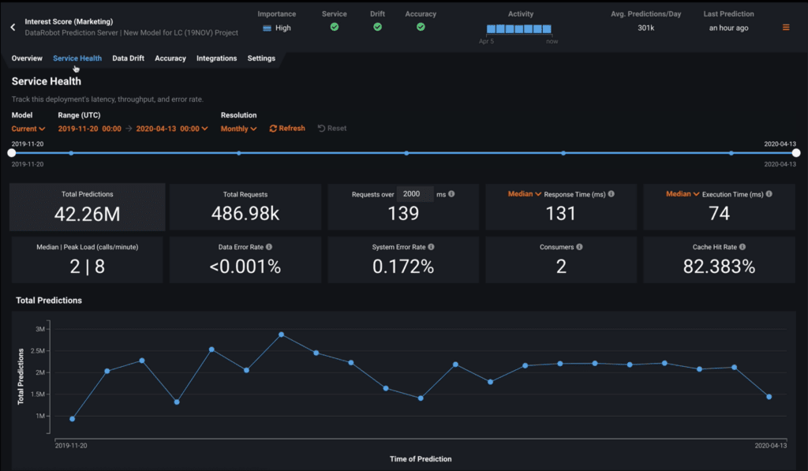Select the Response Time tile showing 131

[561, 207]
